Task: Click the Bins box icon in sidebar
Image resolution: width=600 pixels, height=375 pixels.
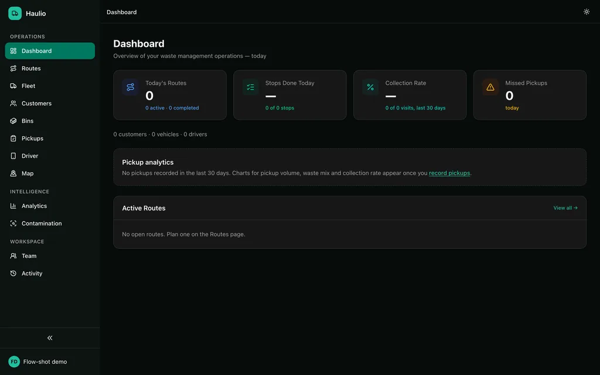Action: [x=13, y=121]
